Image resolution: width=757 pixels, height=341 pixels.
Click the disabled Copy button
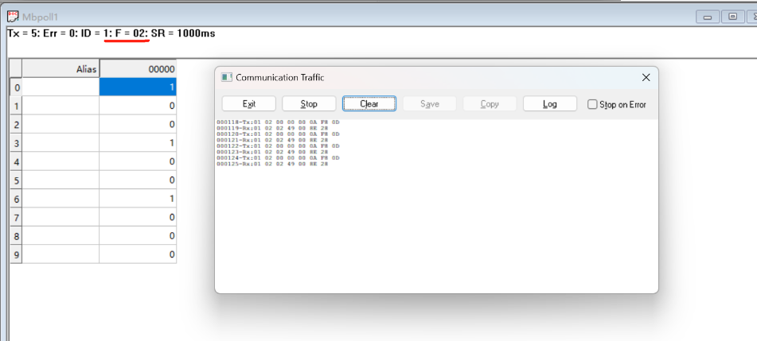click(x=490, y=103)
